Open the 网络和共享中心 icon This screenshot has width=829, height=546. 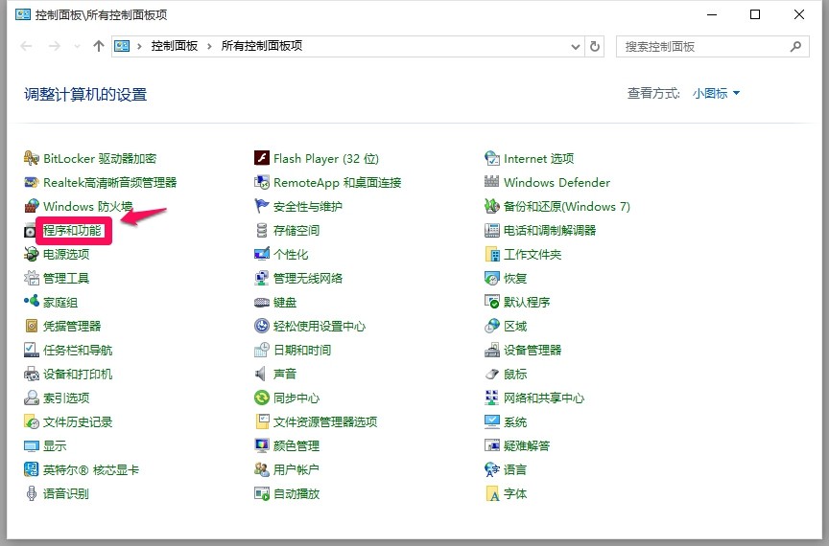pyautogui.click(x=491, y=398)
